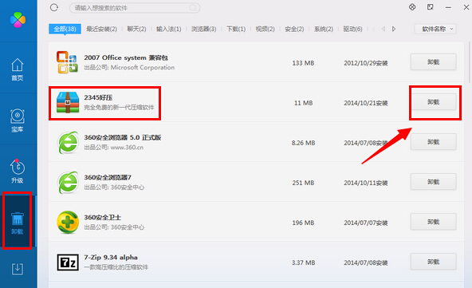Viewport: 472px width, 288px height.
Task: Click the 2007 Office system 兼容包 title
Action: point(126,57)
